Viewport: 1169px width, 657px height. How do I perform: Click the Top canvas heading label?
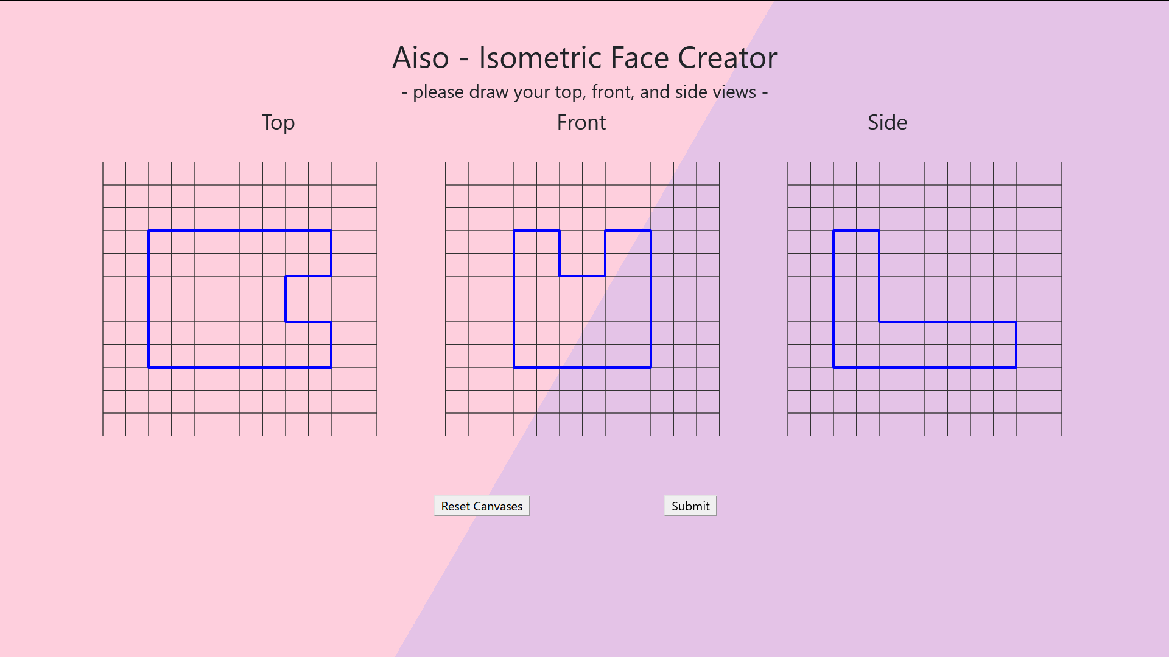pos(278,123)
